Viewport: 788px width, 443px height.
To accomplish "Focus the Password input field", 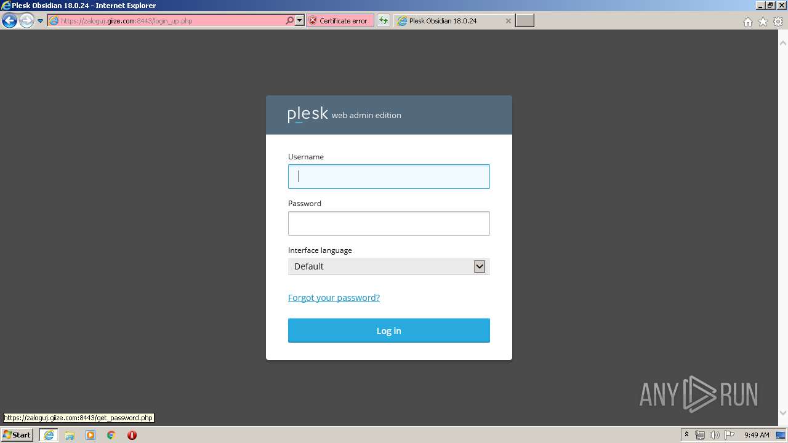I will [389, 223].
